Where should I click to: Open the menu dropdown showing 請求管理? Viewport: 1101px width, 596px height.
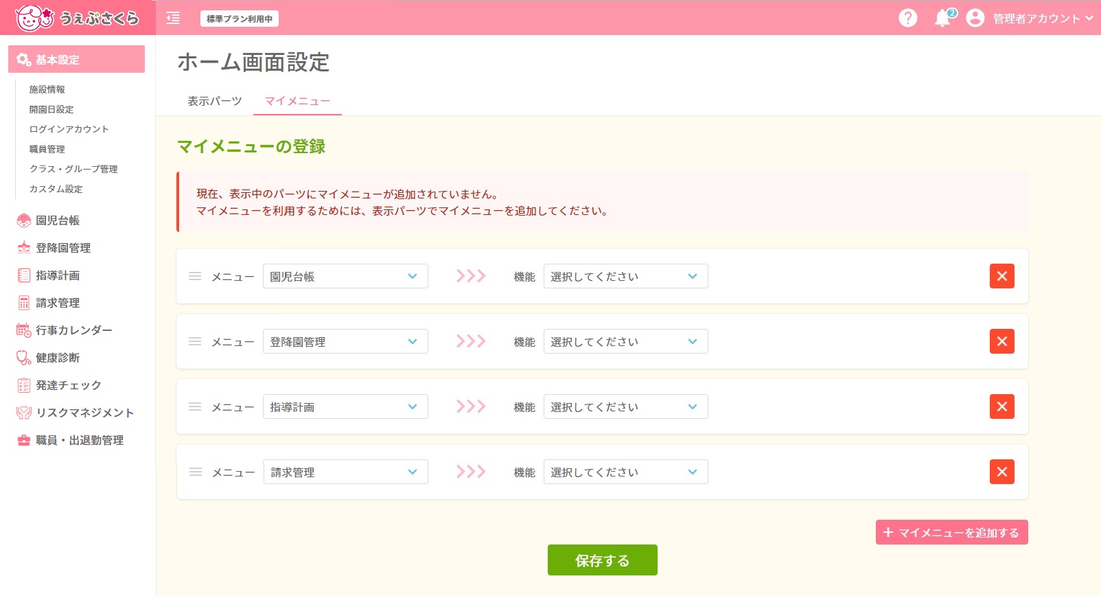[345, 472]
